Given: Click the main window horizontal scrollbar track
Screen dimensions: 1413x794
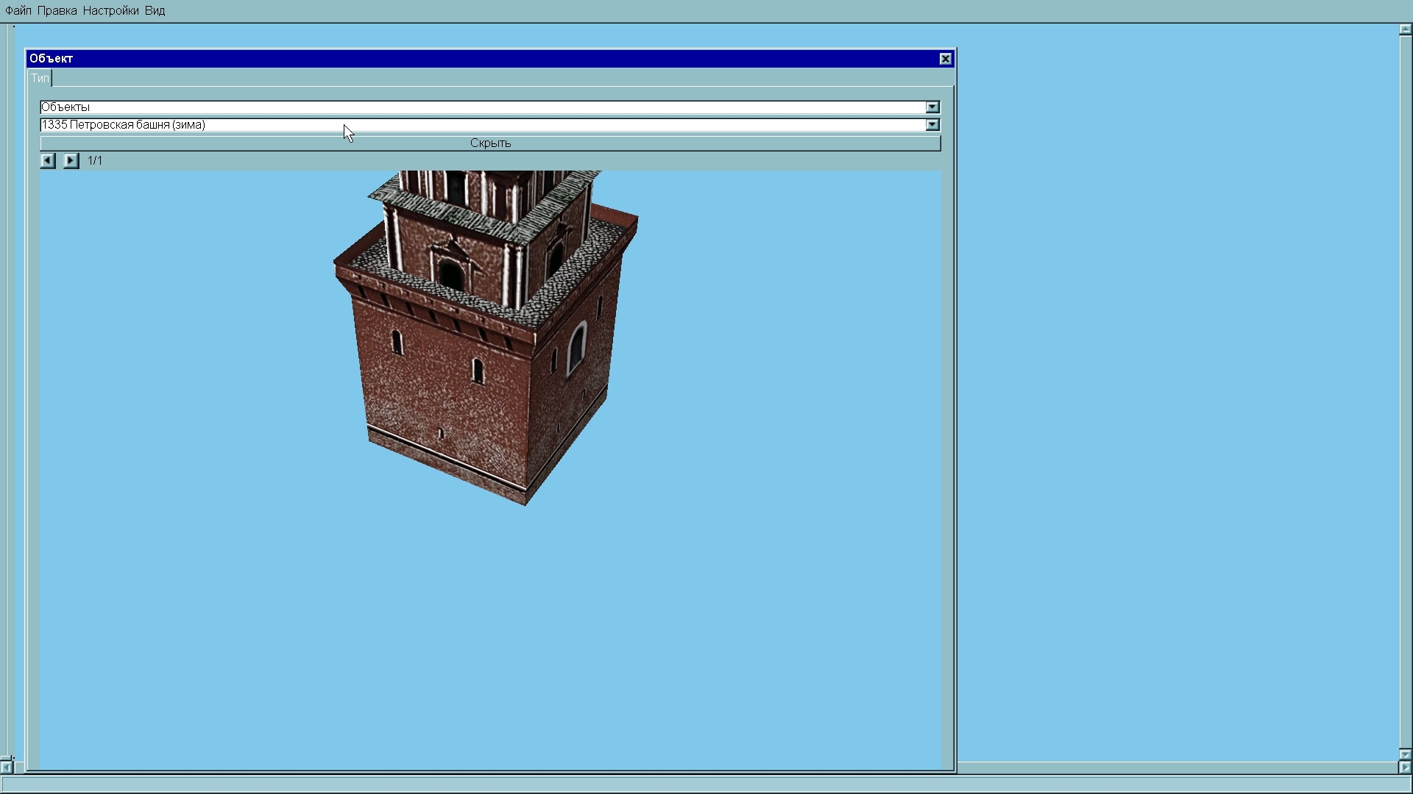Looking at the screenshot, I should tap(1177, 768).
